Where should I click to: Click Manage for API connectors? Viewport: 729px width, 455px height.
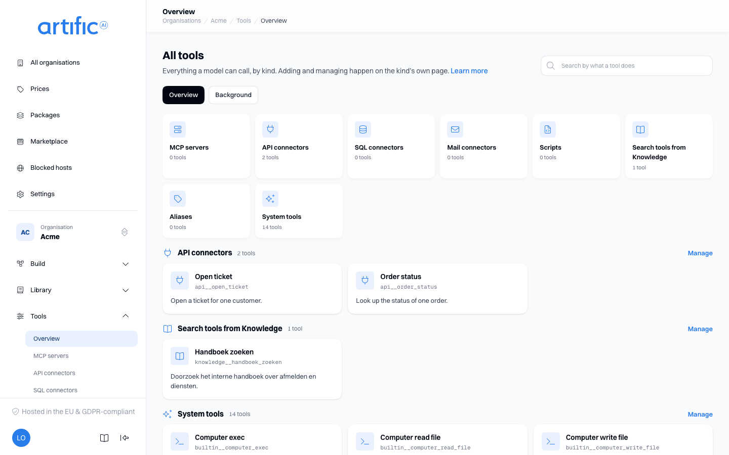click(x=700, y=253)
